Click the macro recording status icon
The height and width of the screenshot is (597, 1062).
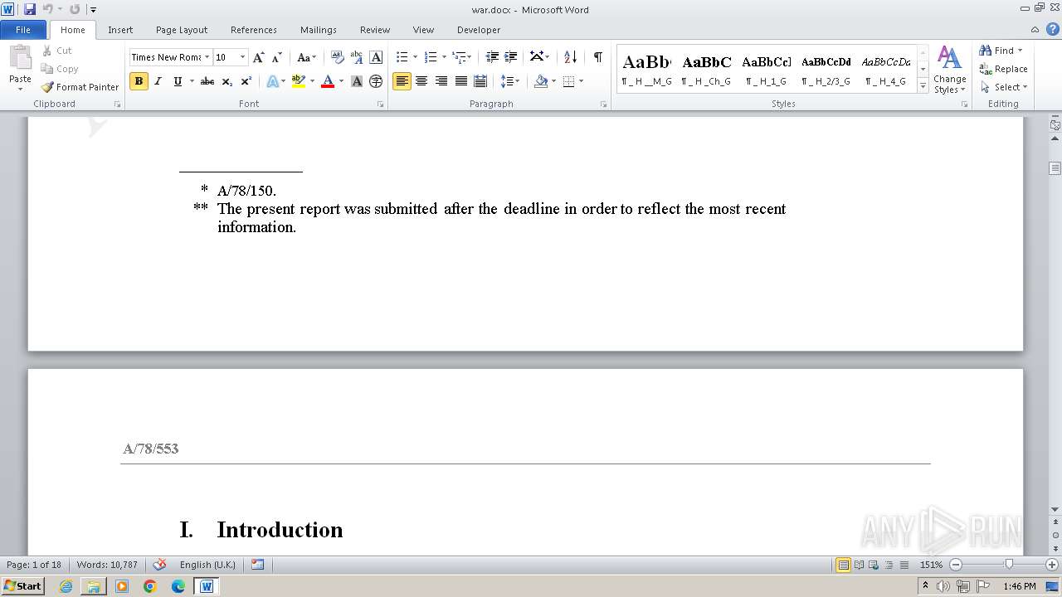click(258, 565)
